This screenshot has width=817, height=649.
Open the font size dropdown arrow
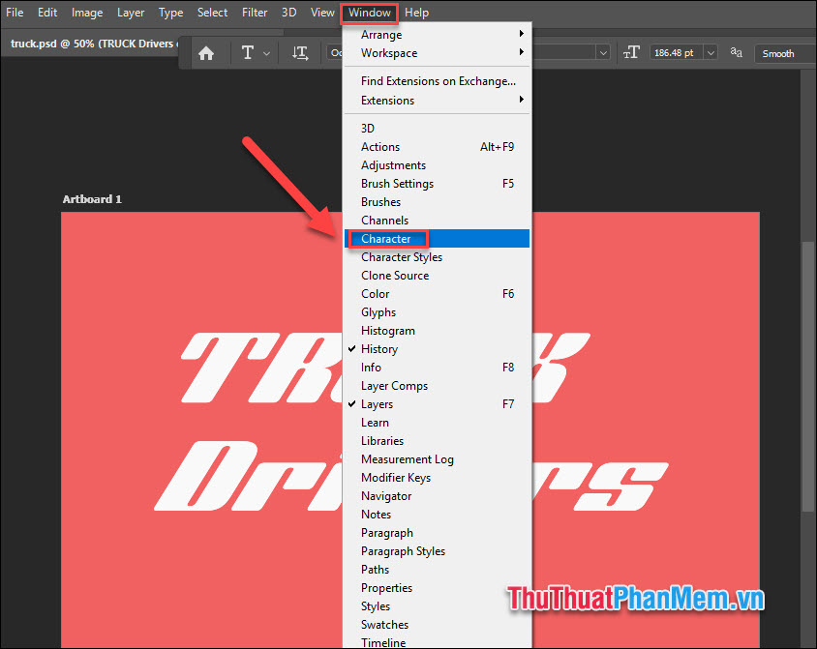[710, 53]
